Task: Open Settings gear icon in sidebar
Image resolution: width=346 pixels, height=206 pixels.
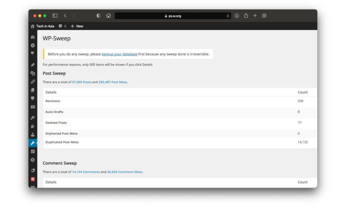Action: 33,160
